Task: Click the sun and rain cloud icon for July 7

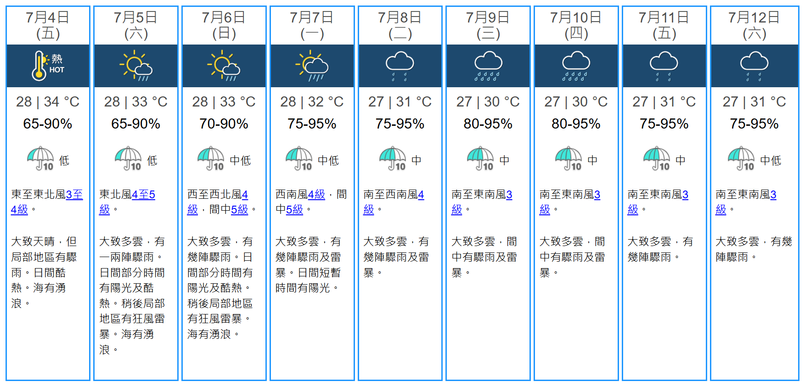Action: click(312, 67)
